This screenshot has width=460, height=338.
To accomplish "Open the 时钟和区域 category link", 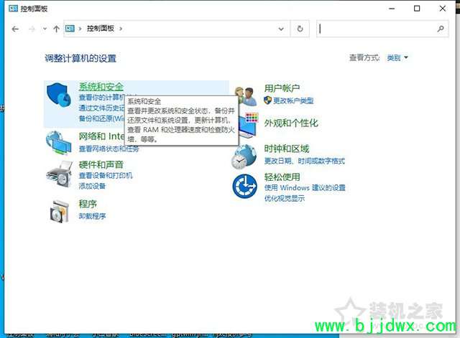I will [x=287, y=149].
